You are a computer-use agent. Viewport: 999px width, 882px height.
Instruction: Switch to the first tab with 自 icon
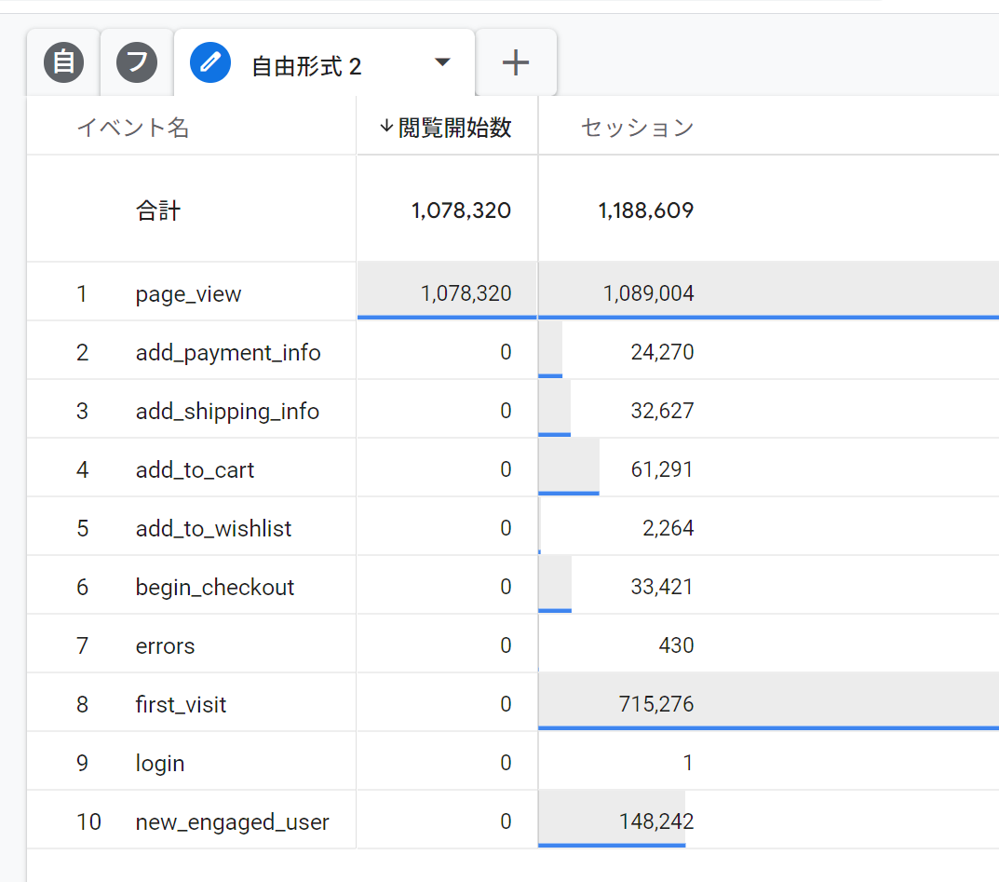(63, 62)
